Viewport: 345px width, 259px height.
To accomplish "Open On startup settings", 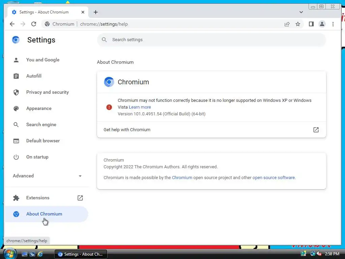I will (x=46, y=157).
